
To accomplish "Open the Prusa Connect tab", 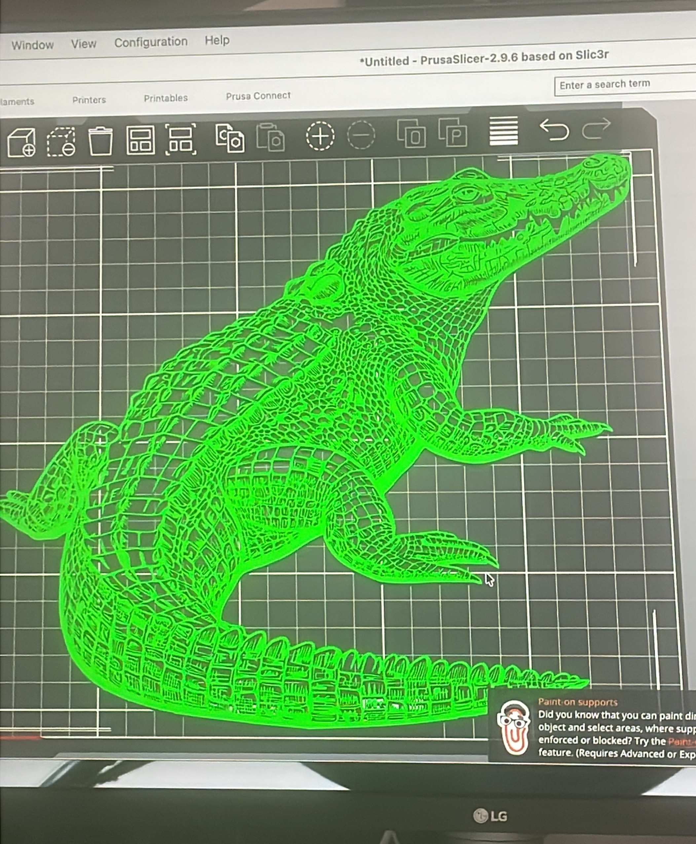I will click(258, 96).
